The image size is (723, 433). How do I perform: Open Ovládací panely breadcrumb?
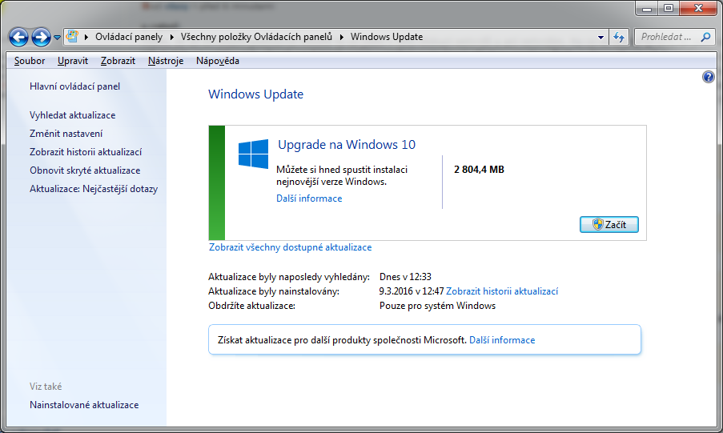coord(129,37)
